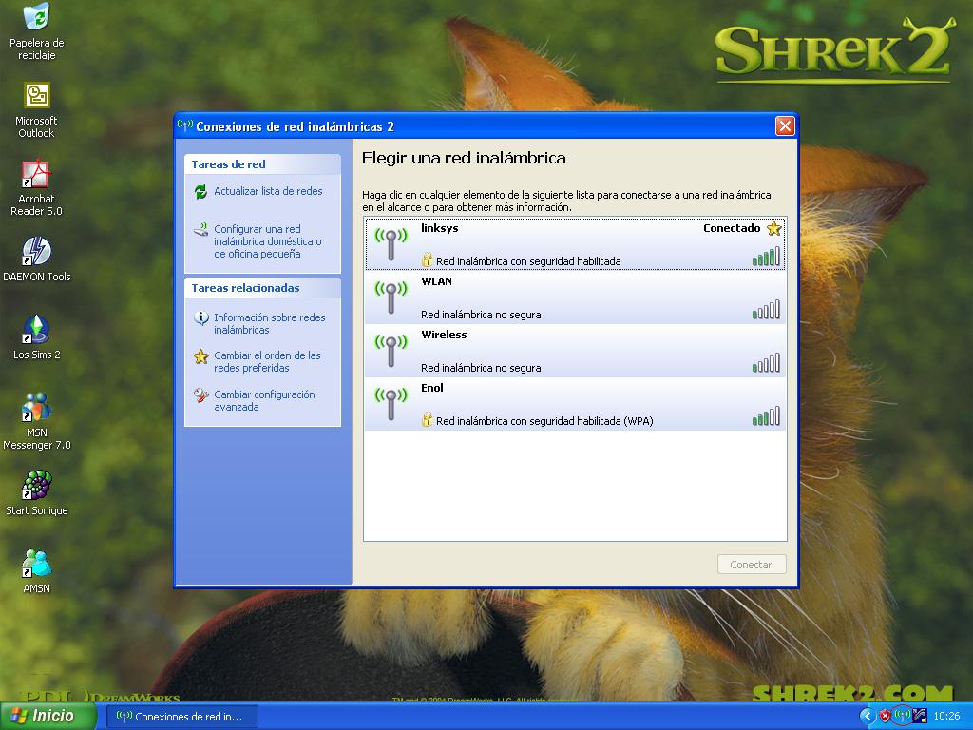Open Cambiar el orden de las redes preferidas
This screenshot has width=973, height=730.
tap(267, 362)
